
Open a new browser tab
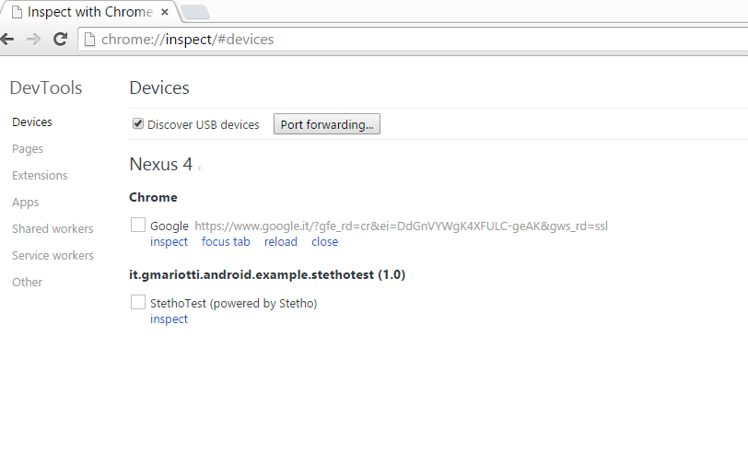195,13
